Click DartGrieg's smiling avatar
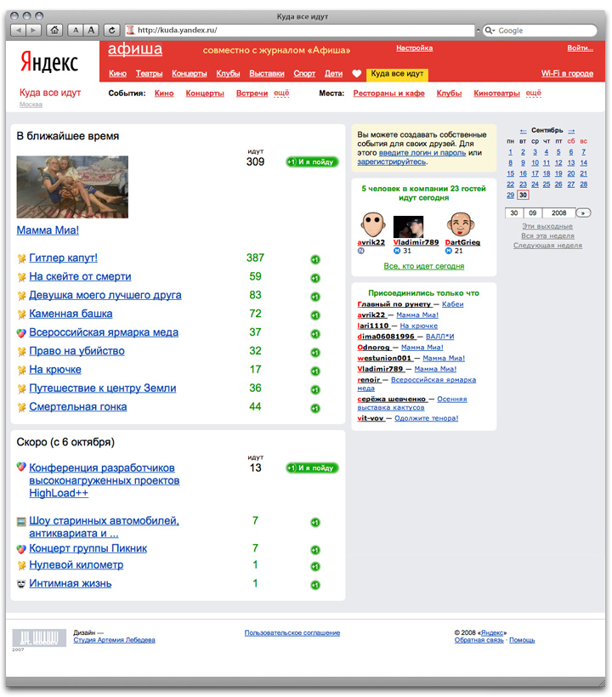 460,224
